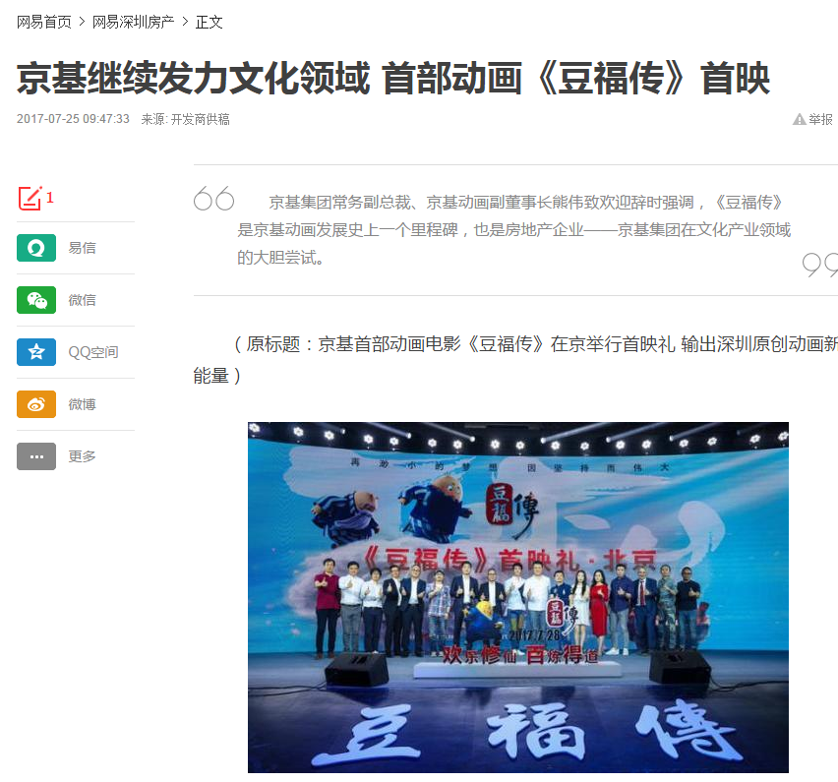Select the 正文 breadcrumb item
Screen dimensions: 838x782
click(209, 22)
